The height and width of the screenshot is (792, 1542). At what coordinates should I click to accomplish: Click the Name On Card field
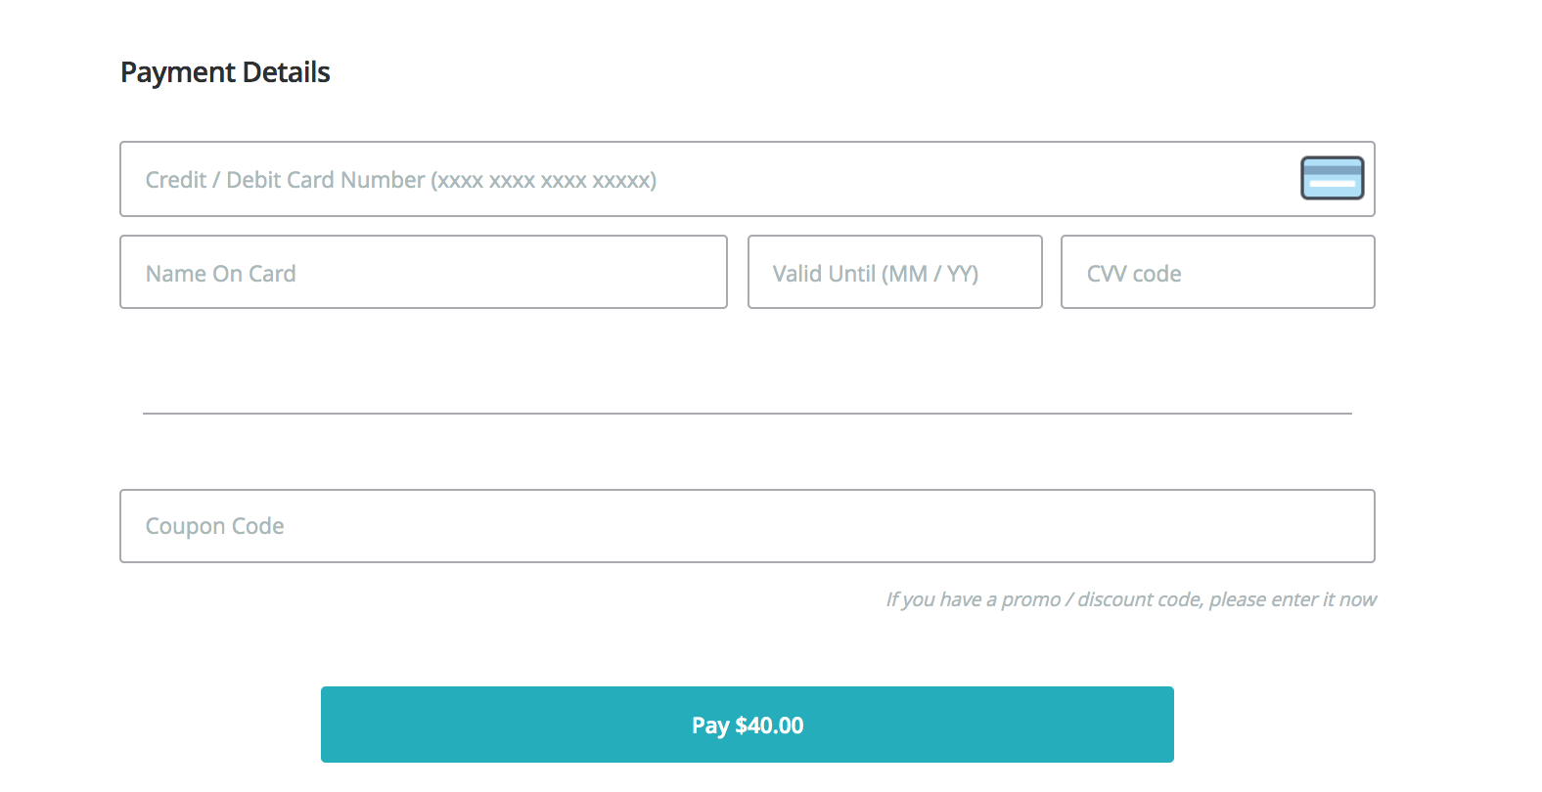pos(423,273)
